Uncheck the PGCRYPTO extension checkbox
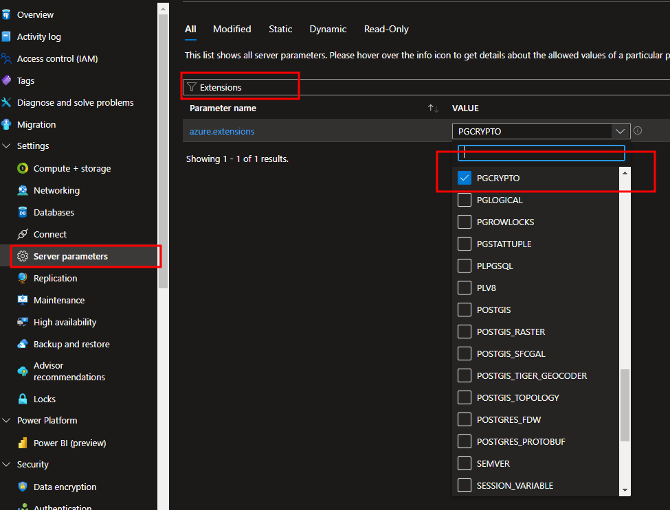 click(465, 178)
